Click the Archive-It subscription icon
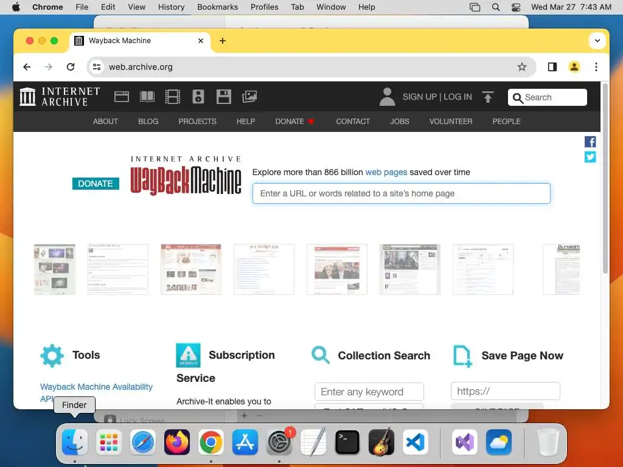Image resolution: width=623 pixels, height=467 pixels. tap(188, 355)
